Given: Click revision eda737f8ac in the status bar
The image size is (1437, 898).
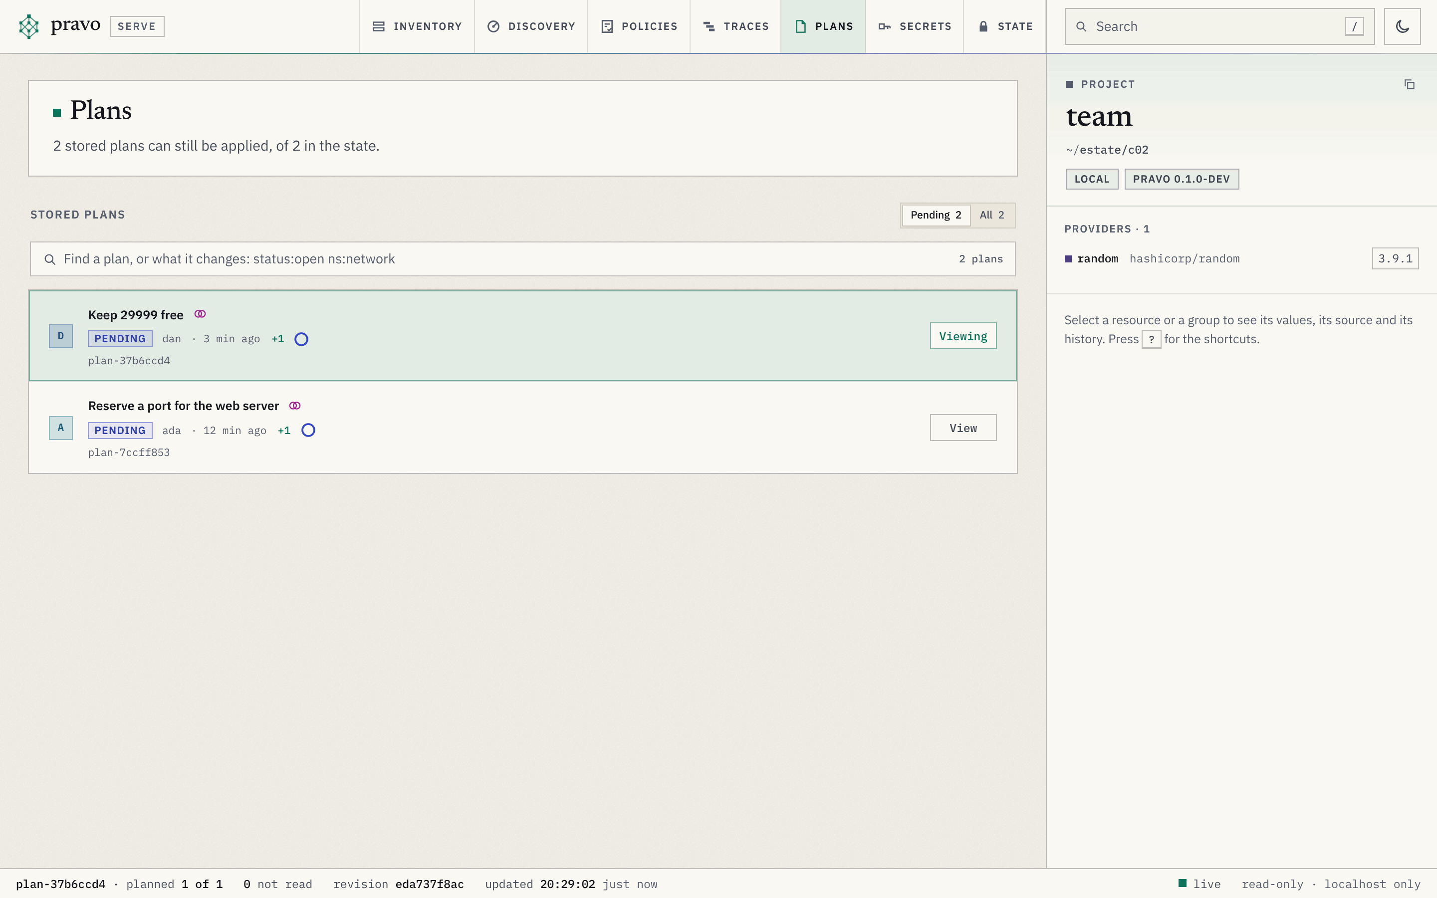Looking at the screenshot, I should pos(429,885).
